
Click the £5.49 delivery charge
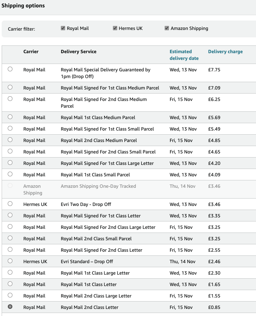click(214, 129)
